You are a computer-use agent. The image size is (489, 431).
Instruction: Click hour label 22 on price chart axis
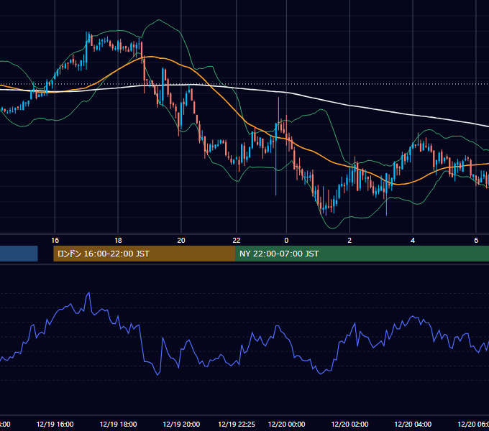click(237, 241)
